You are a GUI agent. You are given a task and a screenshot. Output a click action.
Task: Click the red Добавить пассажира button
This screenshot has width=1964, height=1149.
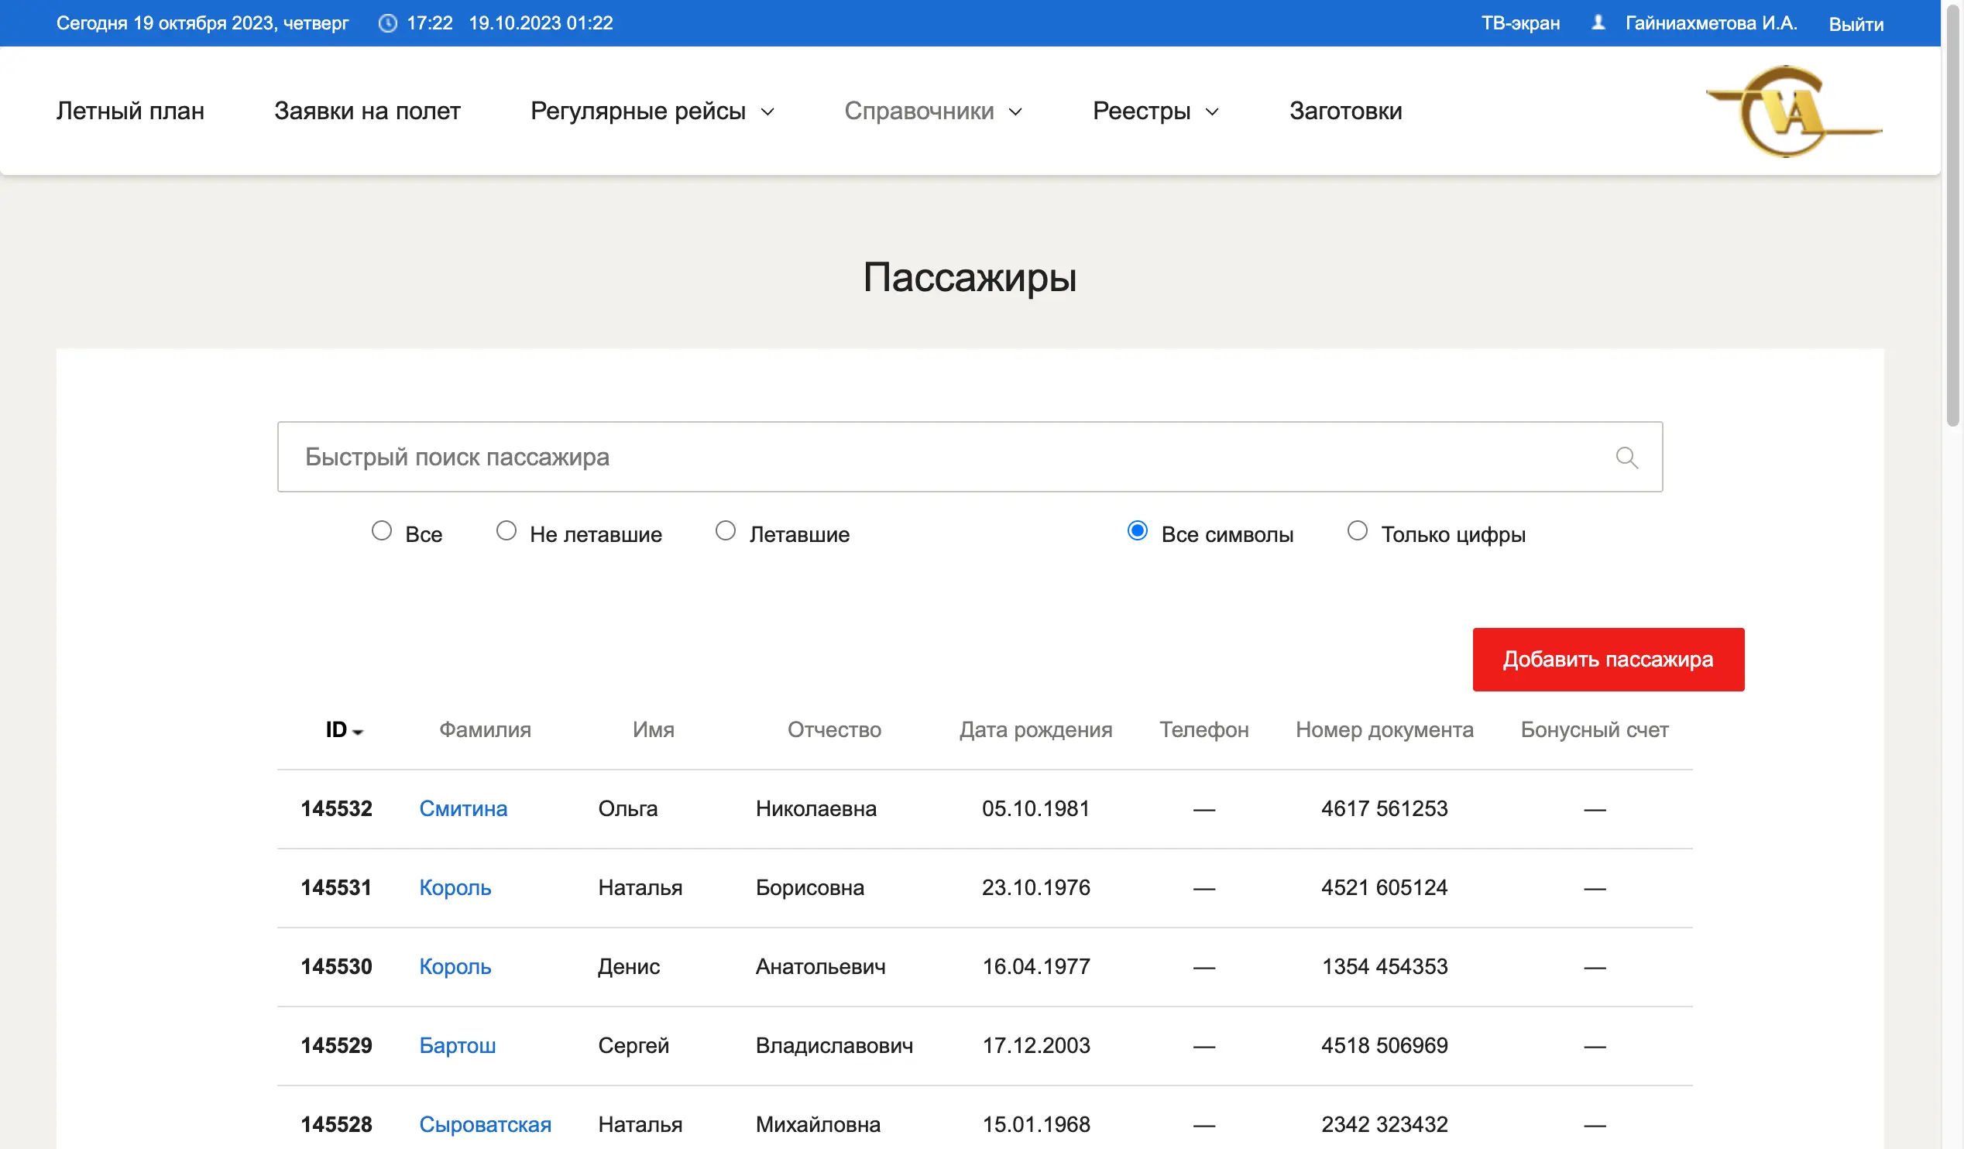tap(1608, 659)
